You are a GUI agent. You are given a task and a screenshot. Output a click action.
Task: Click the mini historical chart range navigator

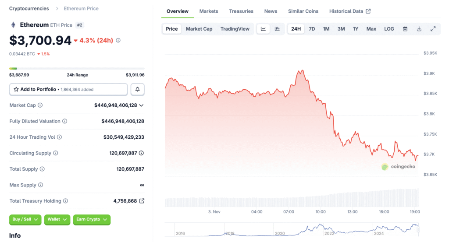point(292,229)
